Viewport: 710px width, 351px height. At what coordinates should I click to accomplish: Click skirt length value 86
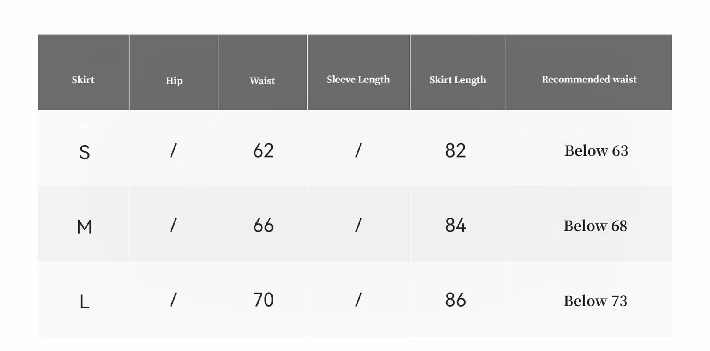pos(455,300)
